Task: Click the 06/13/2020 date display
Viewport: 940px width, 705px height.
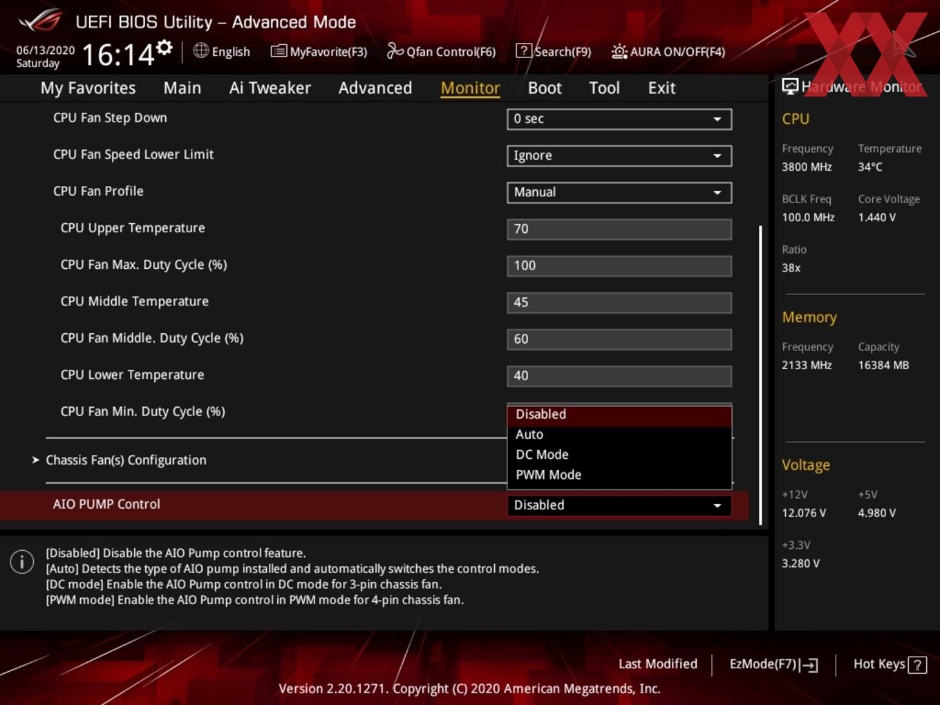Action: click(x=46, y=50)
